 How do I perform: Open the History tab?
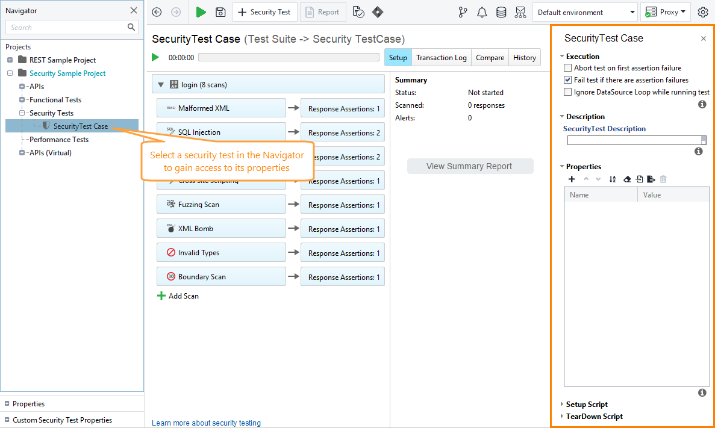[x=524, y=57]
